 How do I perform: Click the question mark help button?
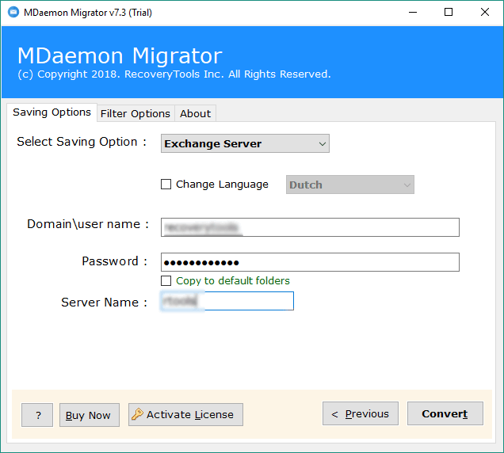point(37,415)
